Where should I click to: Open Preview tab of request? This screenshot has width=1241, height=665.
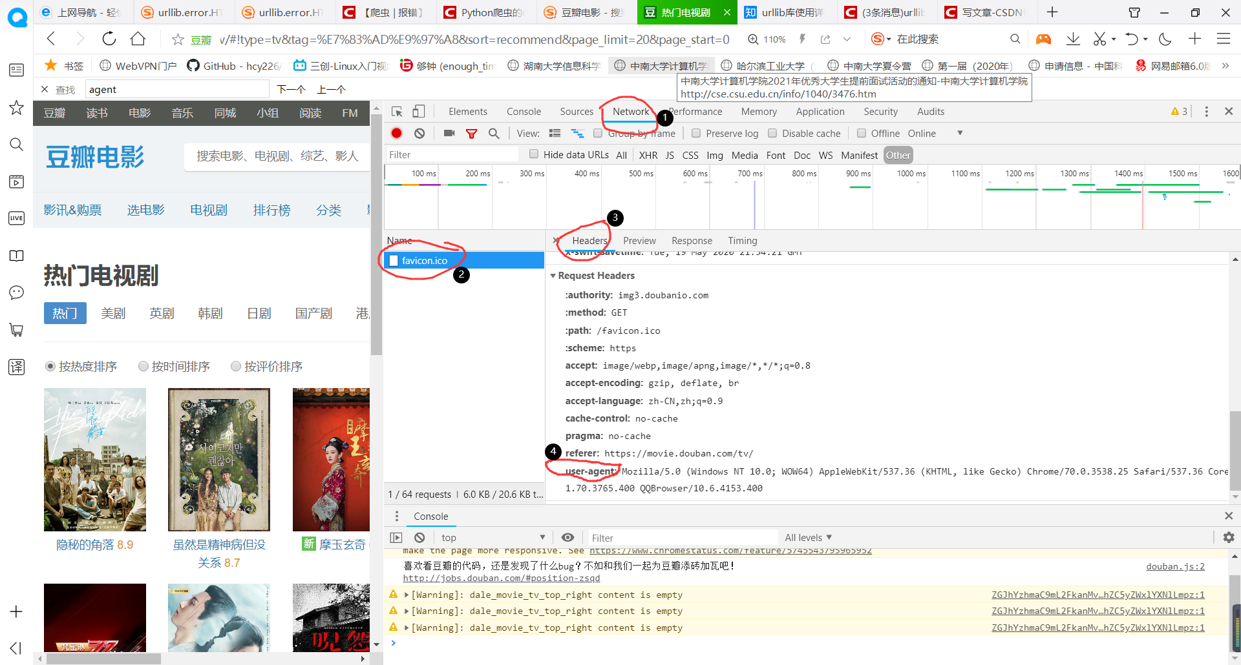click(x=639, y=240)
